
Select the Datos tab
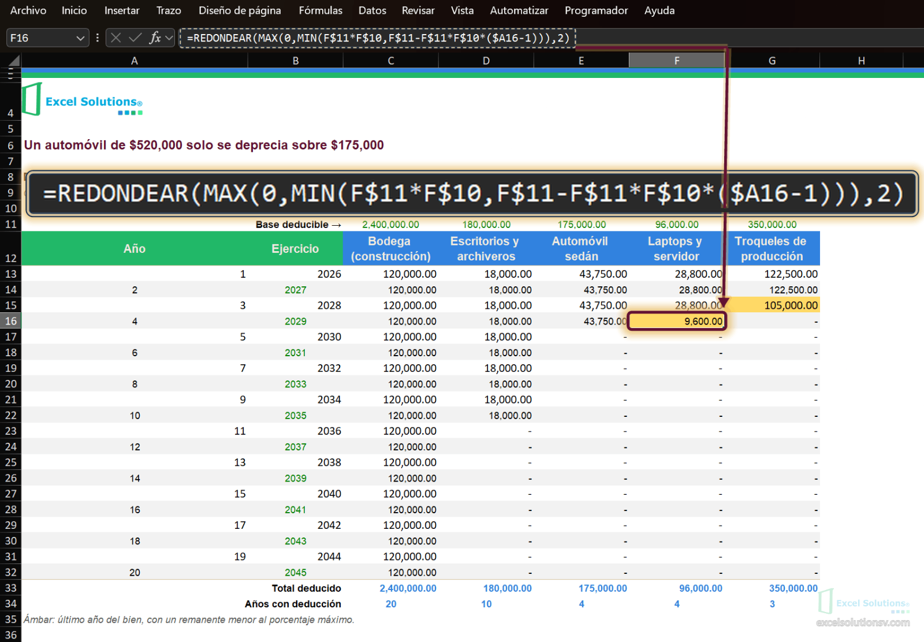click(x=372, y=10)
